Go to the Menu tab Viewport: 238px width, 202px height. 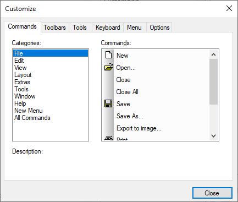click(x=134, y=28)
